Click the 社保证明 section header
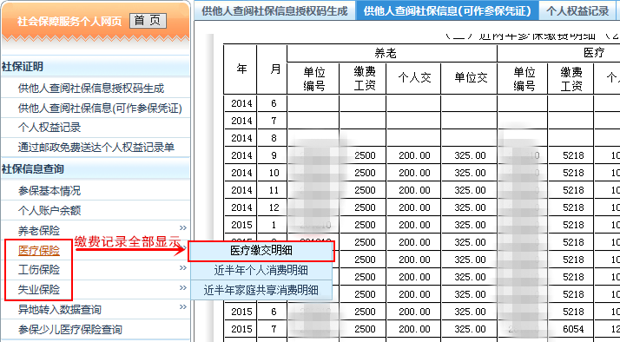The width and height of the screenshot is (620, 342). point(23,67)
